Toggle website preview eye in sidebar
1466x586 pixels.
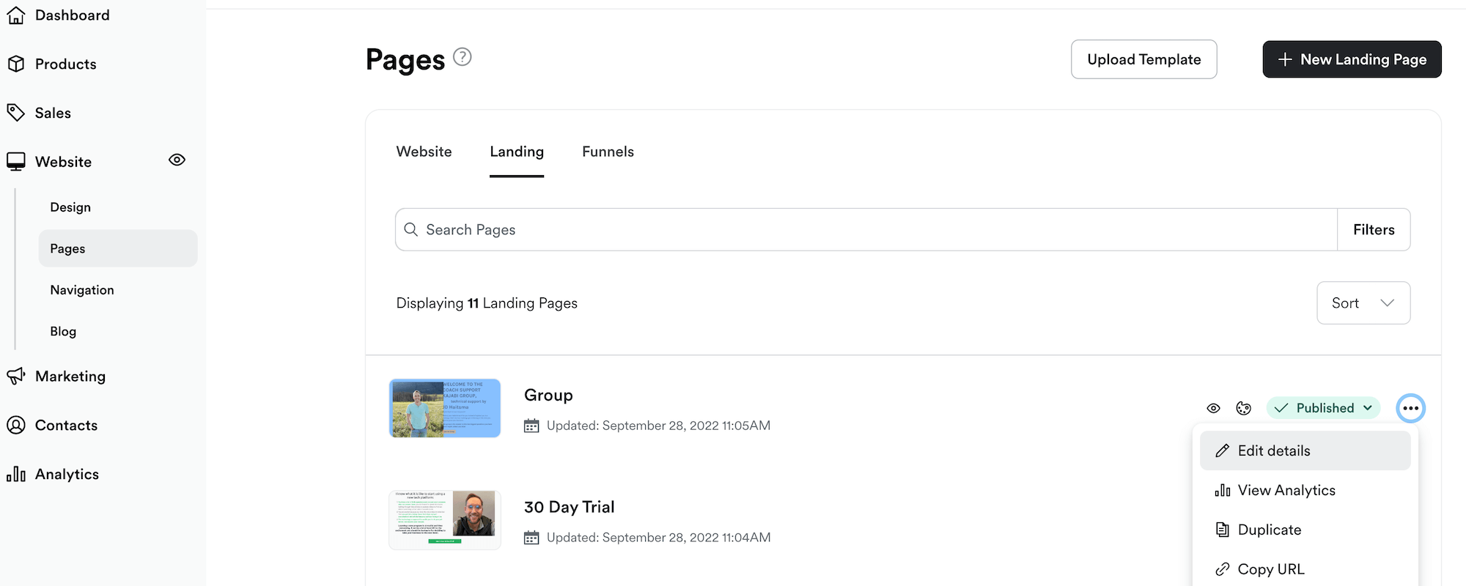177,160
